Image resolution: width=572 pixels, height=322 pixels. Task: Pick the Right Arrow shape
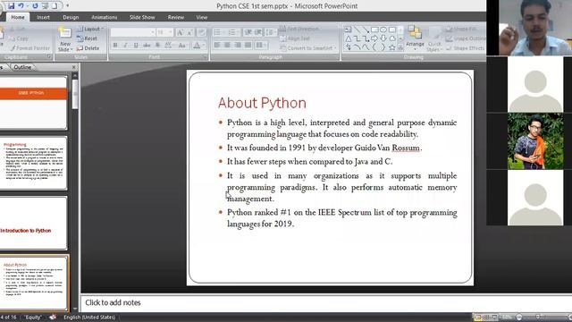(x=374, y=38)
